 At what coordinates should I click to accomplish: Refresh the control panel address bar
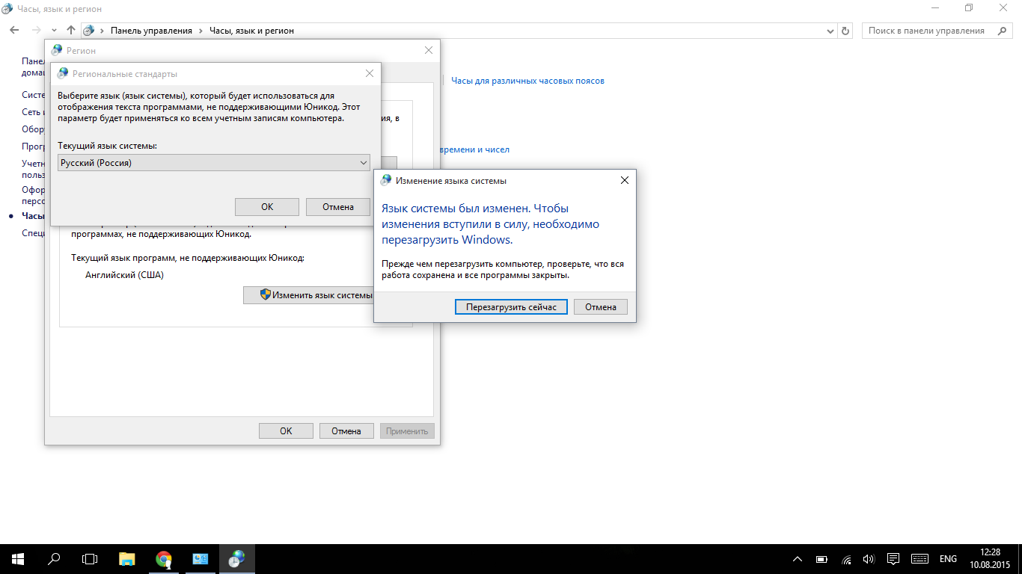(x=846, y=31)
